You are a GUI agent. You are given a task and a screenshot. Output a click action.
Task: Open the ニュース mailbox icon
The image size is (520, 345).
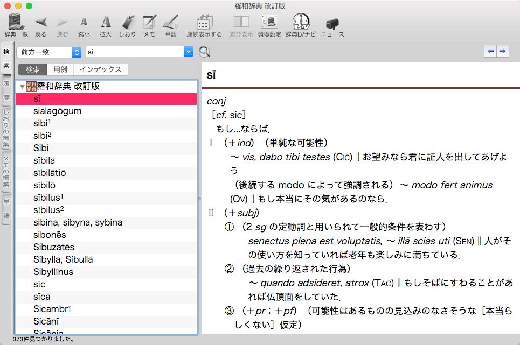coord(332,23)
